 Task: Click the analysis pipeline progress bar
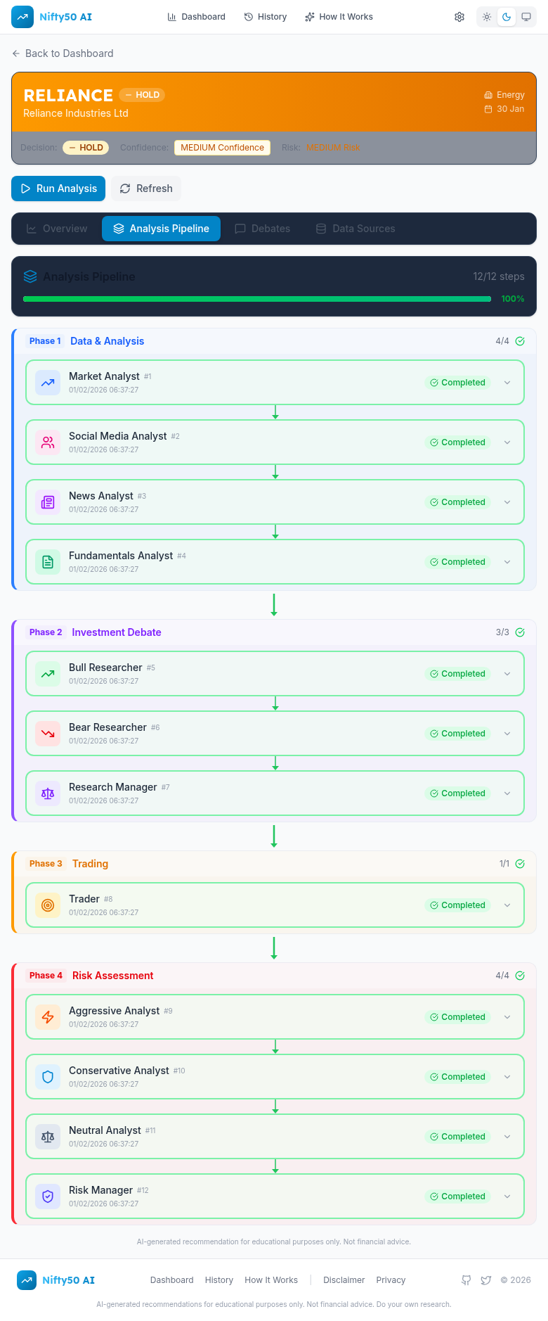click(x=257, y=299)
